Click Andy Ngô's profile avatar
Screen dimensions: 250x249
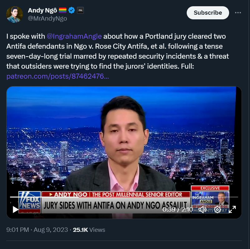(x=15, y=14)
